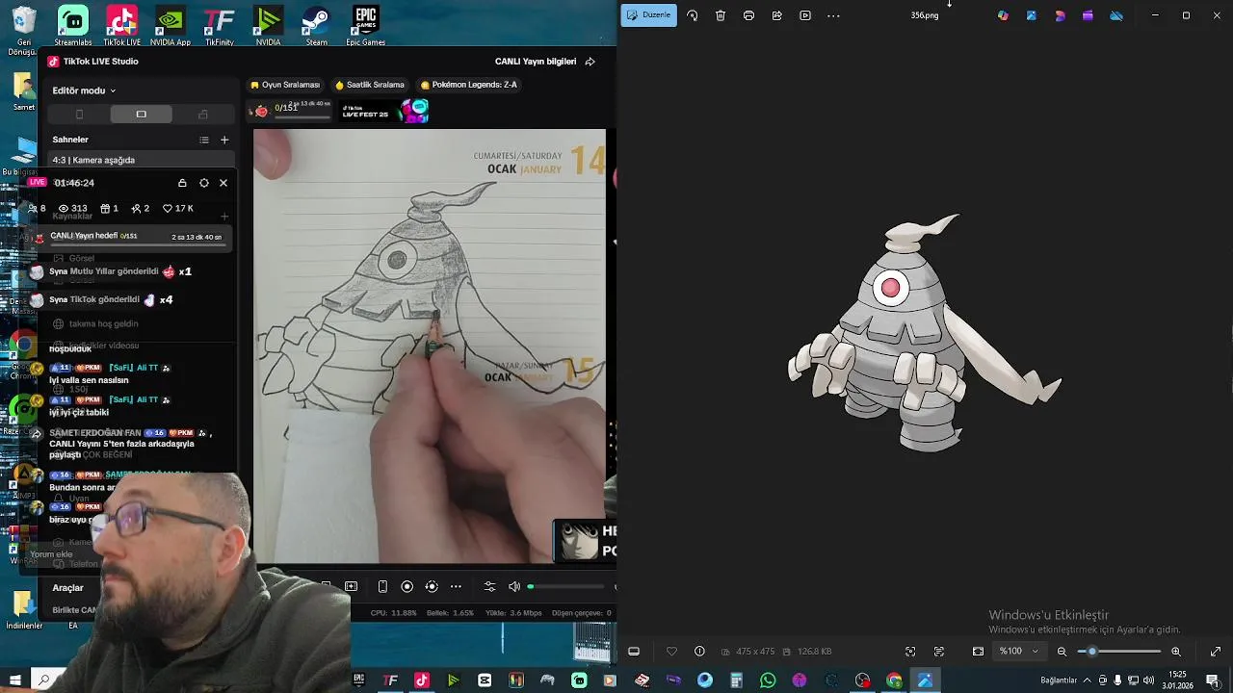Image resolution: width=1233 pixels, height=693 pixels.
Task: Share the image using the share icon
Action: coord(776,15)
